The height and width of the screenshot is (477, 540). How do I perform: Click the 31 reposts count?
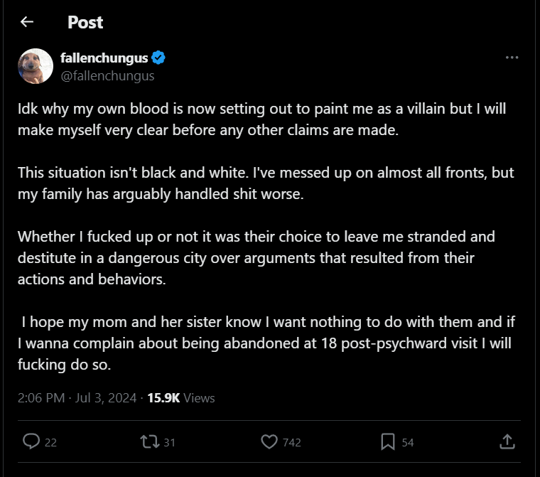click(169, 442)
